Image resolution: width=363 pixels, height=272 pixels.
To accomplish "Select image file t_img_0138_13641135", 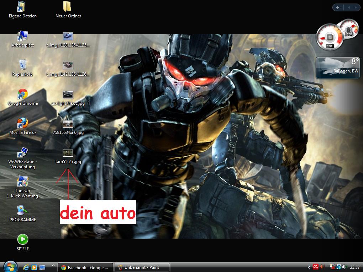I will pyautogui.click(x=68, y=40).
